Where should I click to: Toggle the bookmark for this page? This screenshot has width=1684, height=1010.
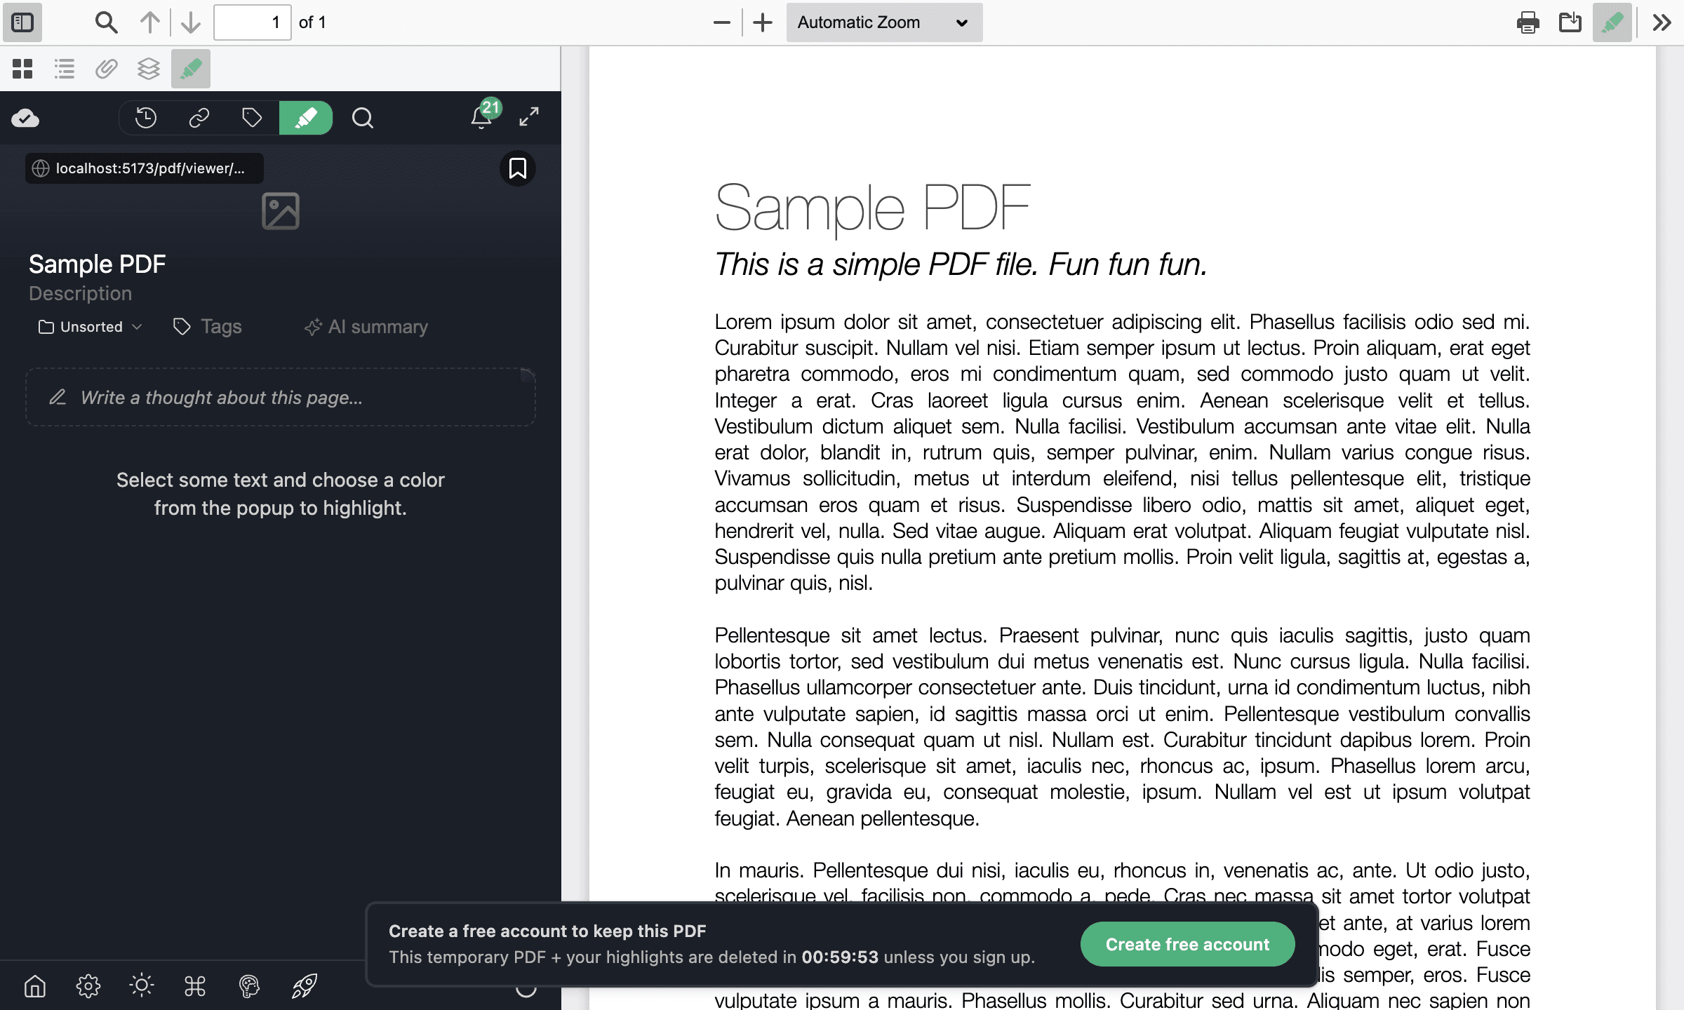518,168
